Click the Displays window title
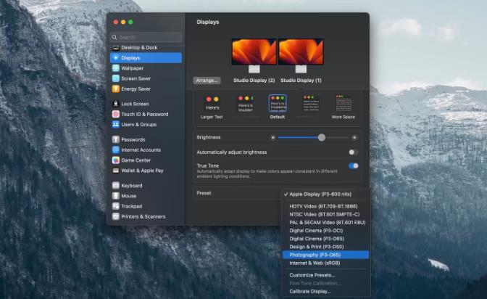Screen dimensions: 487x299 [x=208, y=22]
